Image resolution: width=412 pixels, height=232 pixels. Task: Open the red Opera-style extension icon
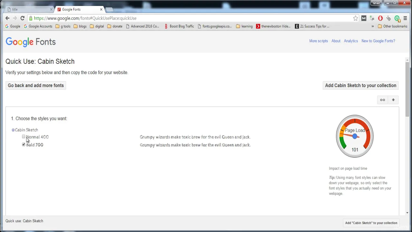380,18
